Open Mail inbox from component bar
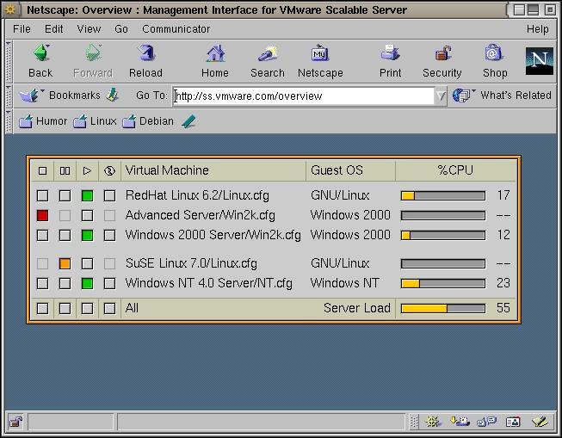 [460, 421]
